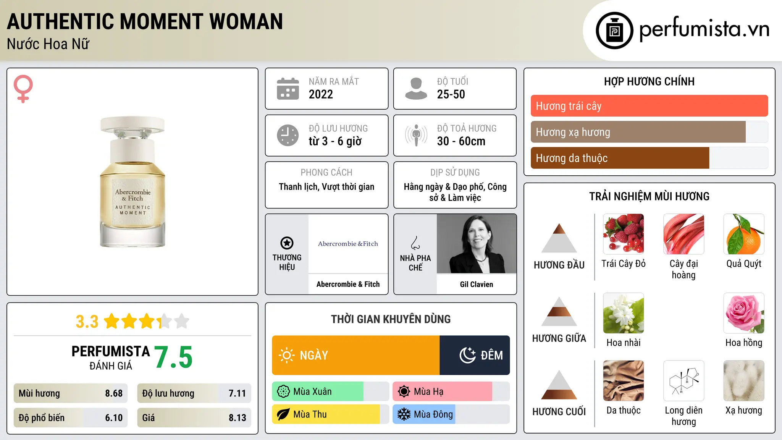Select the Mùi hương 8.68 score row

(71, 393)
